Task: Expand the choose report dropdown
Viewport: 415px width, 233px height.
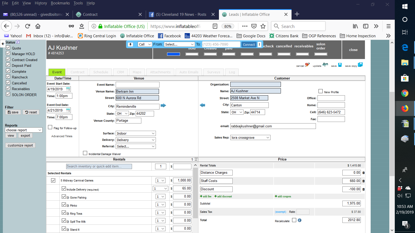Action: (x=24, y=130)
